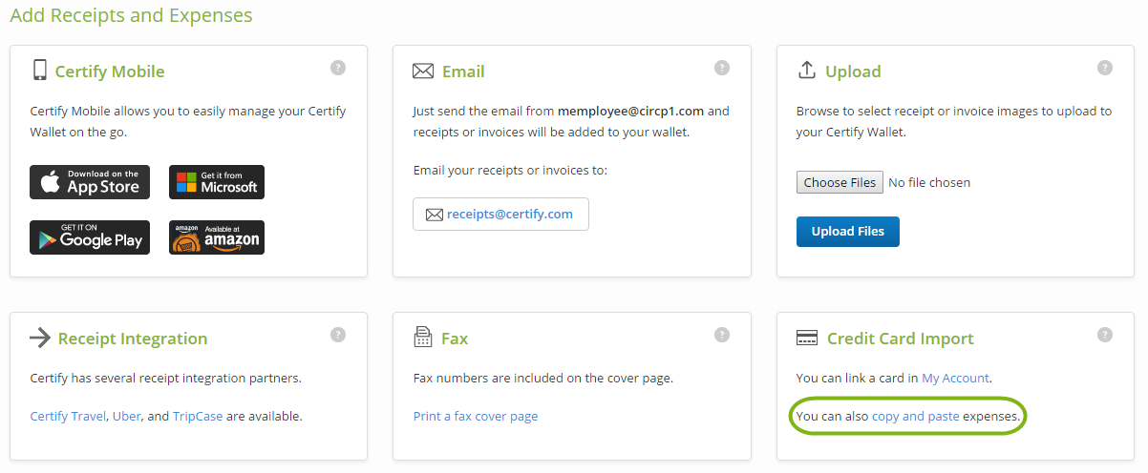This screenshot has width=1148, height=473.
Task: Open Print a fax cover page link
Action: tap(476, 417)
